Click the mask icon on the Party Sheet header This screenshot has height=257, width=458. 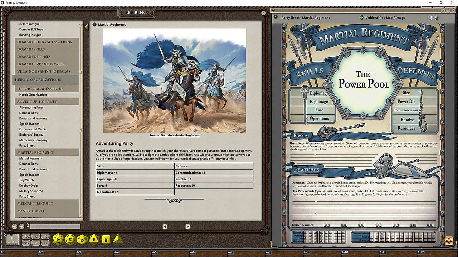pyautogui.click(x=431, y=17)
